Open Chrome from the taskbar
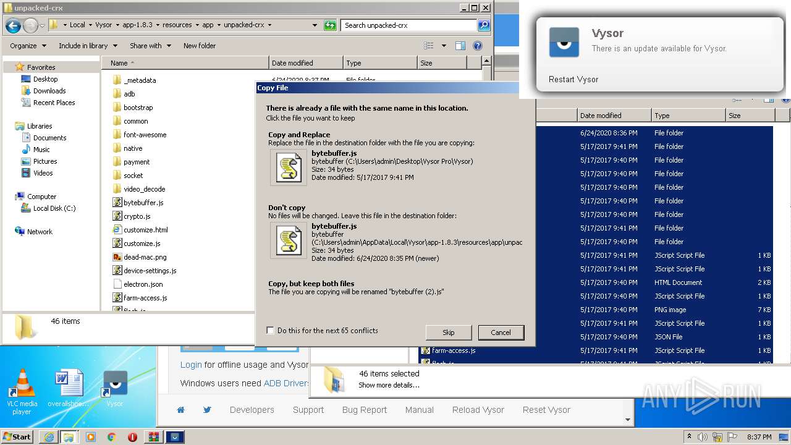Image resolution: width=791 pixels, height=445 pixels. (x=112, y=437)
